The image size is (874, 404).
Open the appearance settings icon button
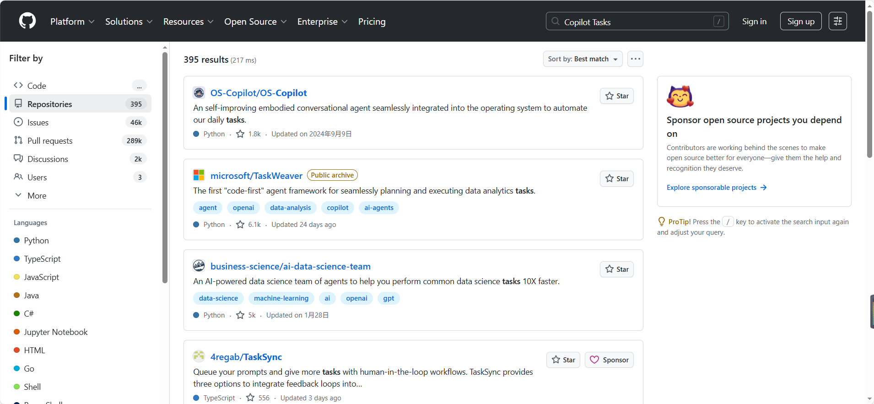point(837,21)
